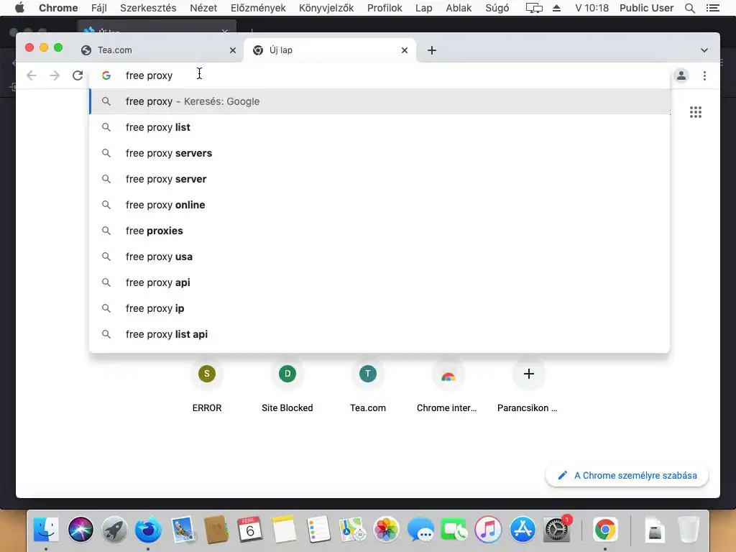Screen dimensions: 736x552
Task: Expand the tab search chevron
Action: [x=704, y=50]
